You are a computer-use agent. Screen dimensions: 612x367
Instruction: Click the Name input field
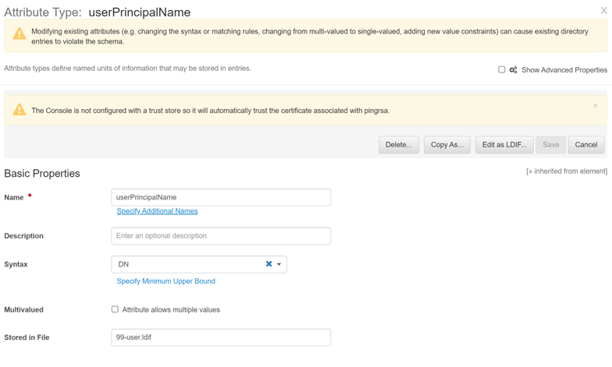pos(221,197)
